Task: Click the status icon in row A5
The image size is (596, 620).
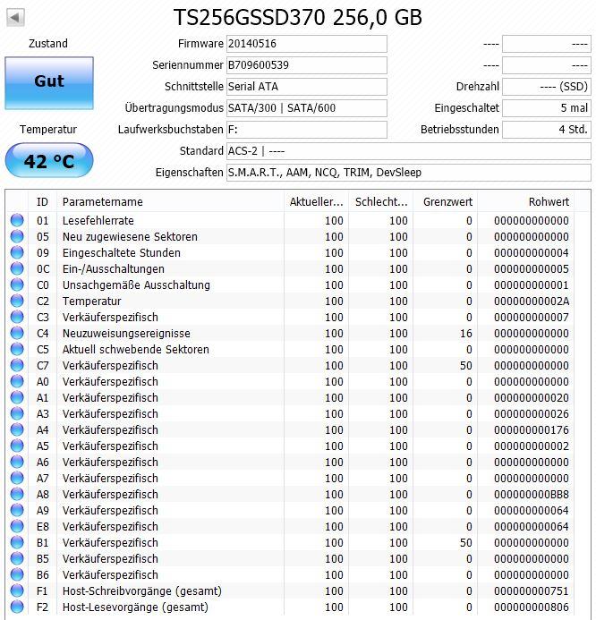Action: (x=17, y=446)
